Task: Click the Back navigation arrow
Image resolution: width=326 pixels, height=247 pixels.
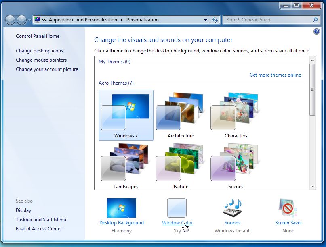Action: tap(10, 20)
